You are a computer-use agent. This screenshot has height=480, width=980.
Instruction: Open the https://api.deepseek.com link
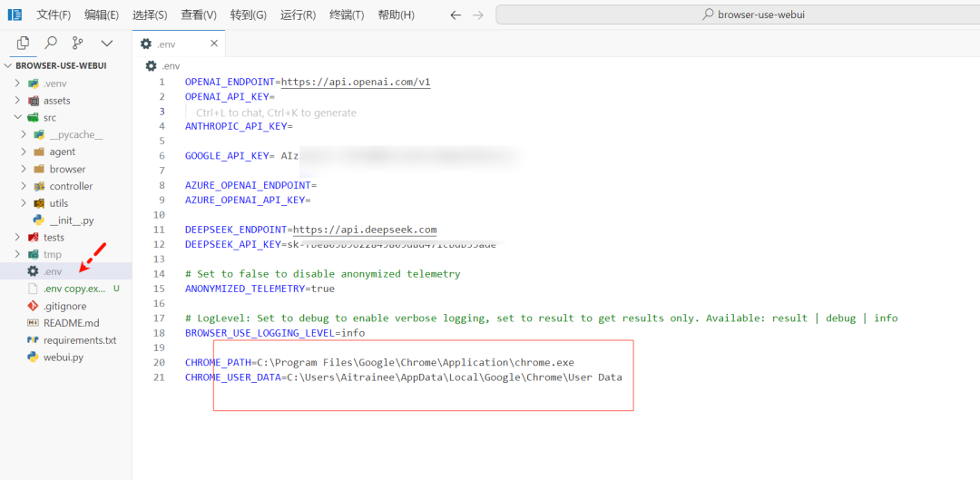[365, 230]
